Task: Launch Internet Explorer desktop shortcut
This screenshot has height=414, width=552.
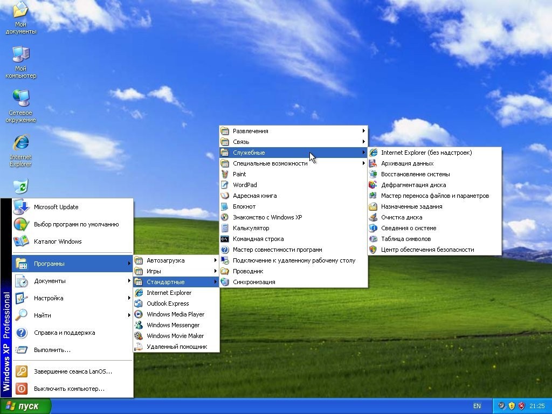Action: click(x=20, y=151)
